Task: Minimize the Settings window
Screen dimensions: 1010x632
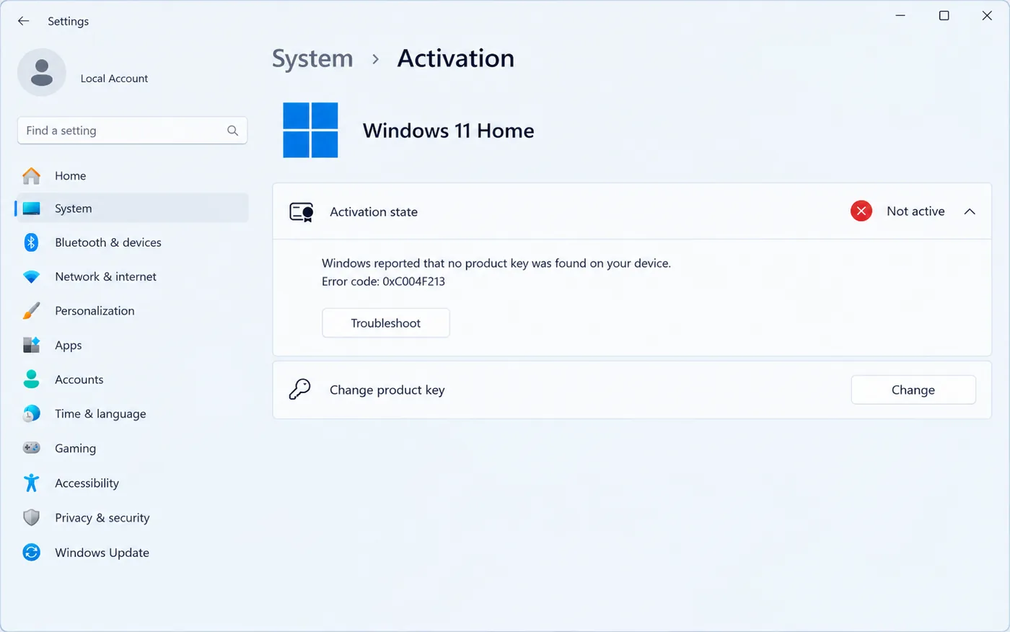Action: [x=900, y=15]
